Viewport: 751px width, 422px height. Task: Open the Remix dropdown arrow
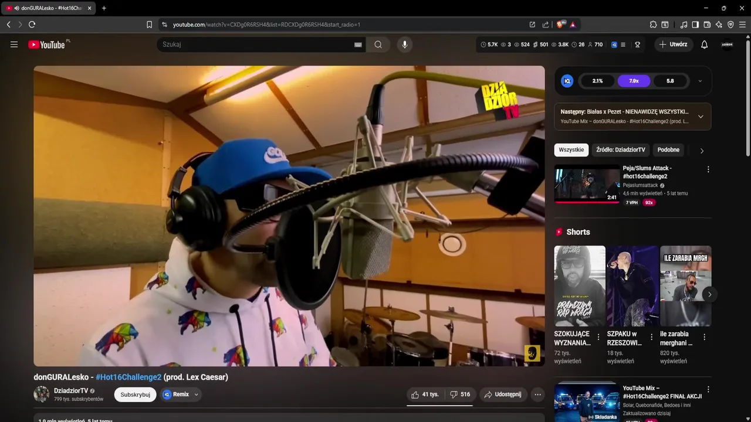pos(197,394)
